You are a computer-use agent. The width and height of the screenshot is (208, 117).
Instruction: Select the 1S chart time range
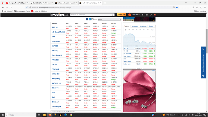click(129, 30)
